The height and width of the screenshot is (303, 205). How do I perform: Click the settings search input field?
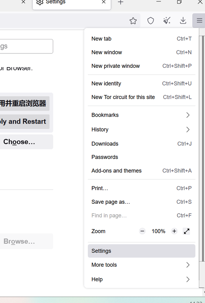26,46
